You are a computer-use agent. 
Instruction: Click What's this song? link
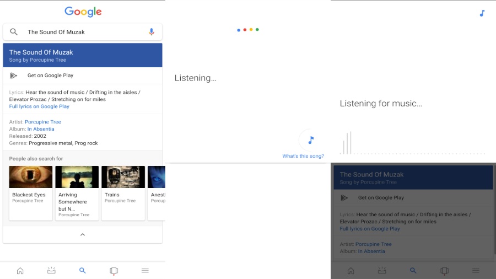303,156
